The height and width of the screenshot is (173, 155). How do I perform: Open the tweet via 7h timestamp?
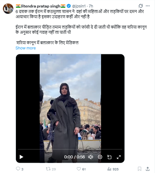tap(91, 6)
